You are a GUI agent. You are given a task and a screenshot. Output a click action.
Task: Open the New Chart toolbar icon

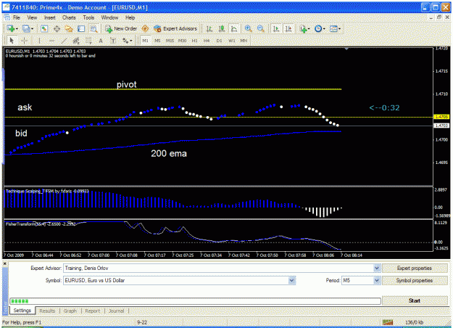click(12, 28)
